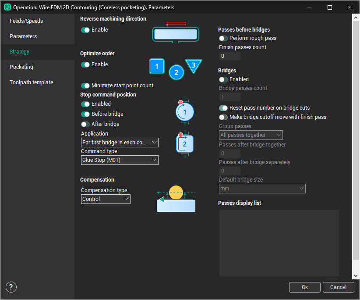Open the Application dropdown for stop command
Screen dimensions: 360x300
tap(120, 143)
